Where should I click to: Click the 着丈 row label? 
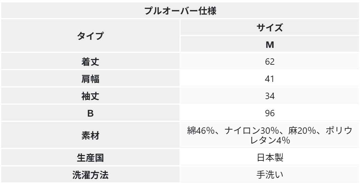(90, 62)
